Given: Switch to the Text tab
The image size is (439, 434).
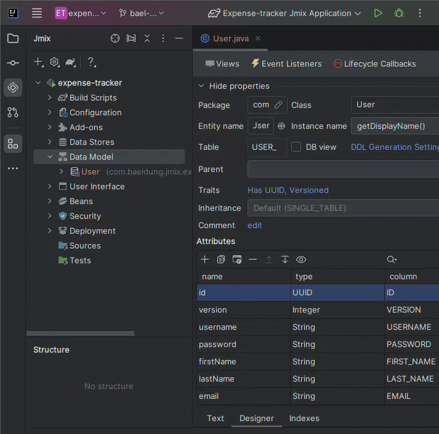Looking at the screenshot, I should (x=215, y=418).
